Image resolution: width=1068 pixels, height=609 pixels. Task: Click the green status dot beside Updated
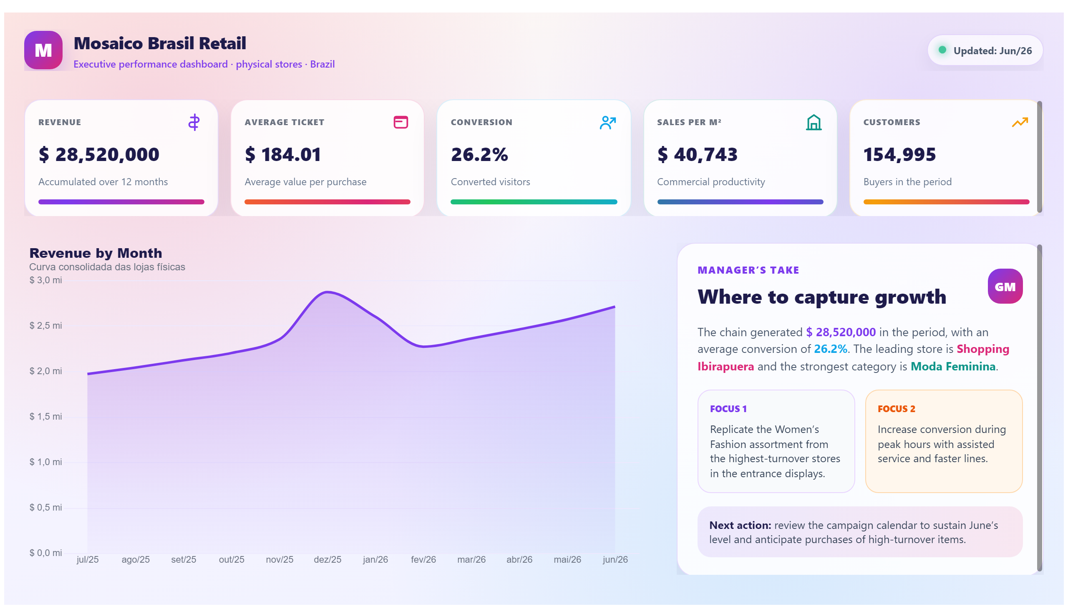(942, 50)
